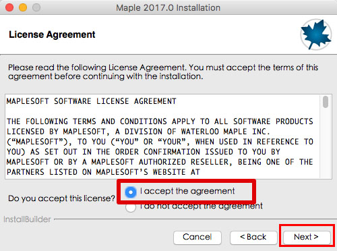Select the 'I accept the agreement' radio button
The width and height of the screenshot is (337, 251).
[131, 192]
